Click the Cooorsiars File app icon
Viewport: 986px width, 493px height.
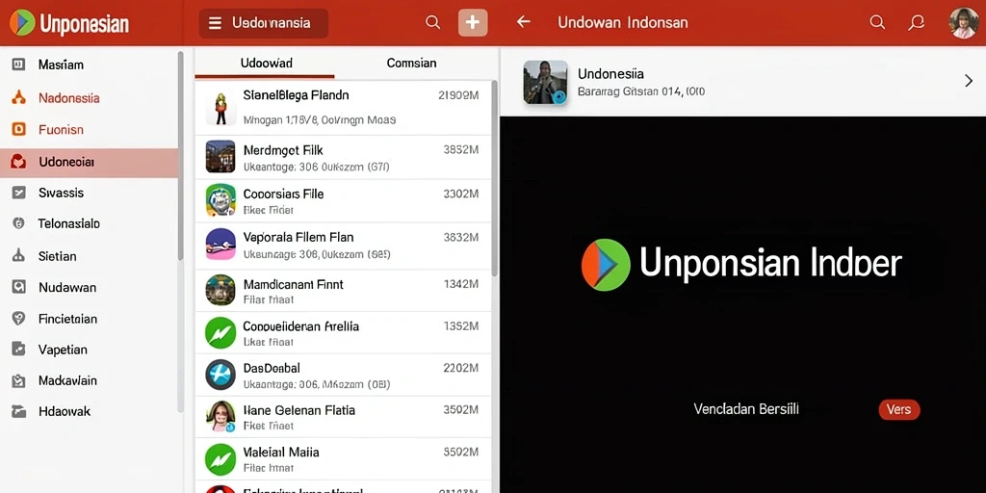tap(221, 200)
